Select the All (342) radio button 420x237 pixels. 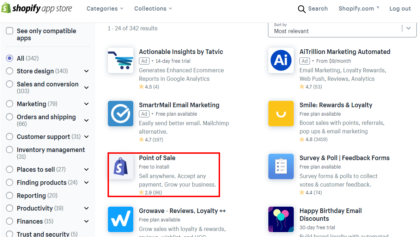point(10,58)
